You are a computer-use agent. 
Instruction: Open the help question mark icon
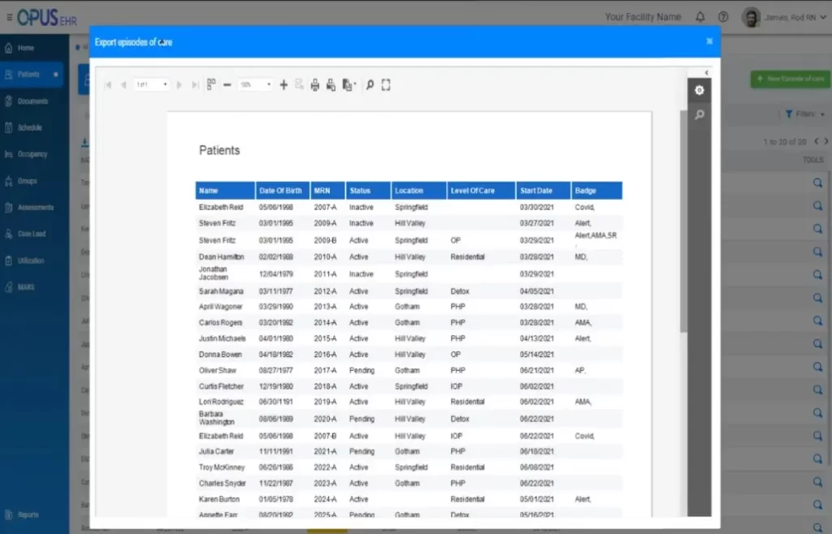(x=722, y=16)
